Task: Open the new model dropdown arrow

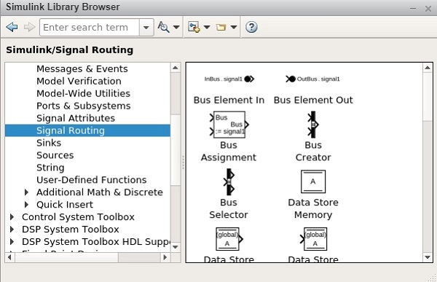Action: pyautogui.click(x=207, y=27)
